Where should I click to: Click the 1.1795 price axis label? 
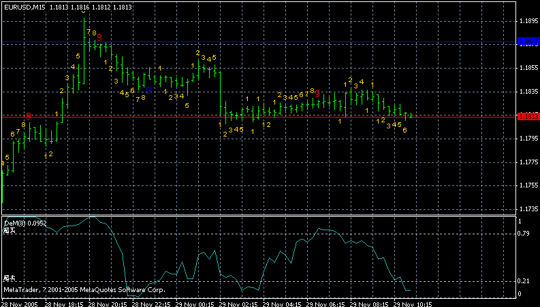528,139
